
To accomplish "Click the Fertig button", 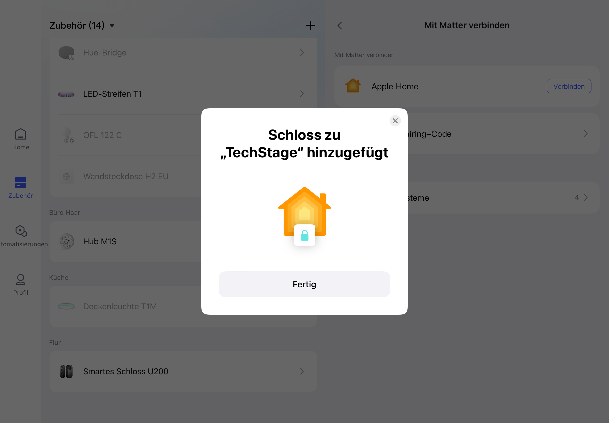I will 304,284.
